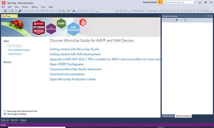Screen dimensions: 214x128
Task: Toggle Hex display in the toolbar
Action: [207, 11]
